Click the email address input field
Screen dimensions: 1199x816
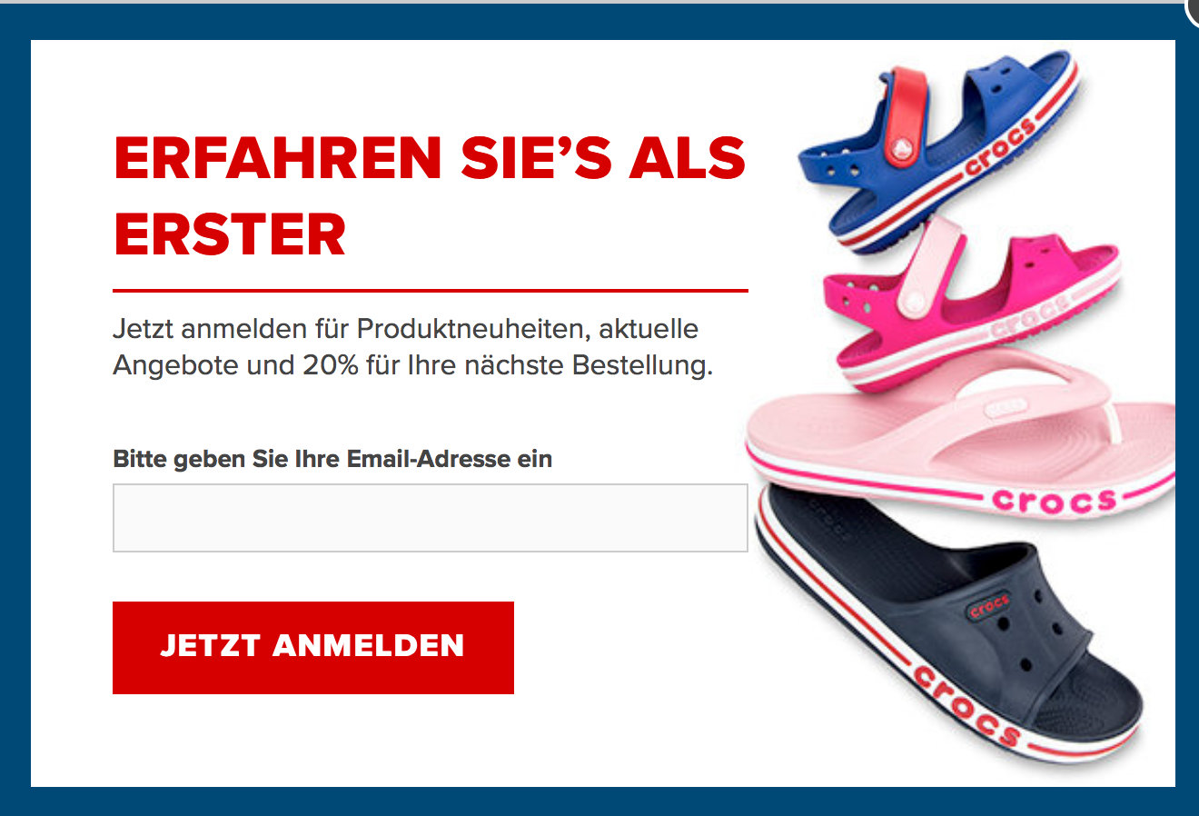[x=430, y=518]
